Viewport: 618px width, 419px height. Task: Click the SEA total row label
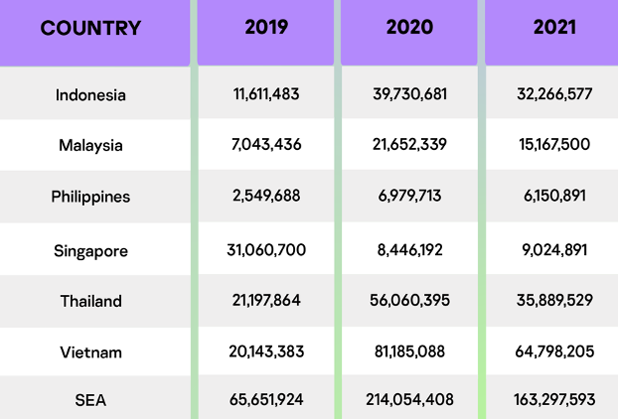pyautogui.click(x=91, y=401)
